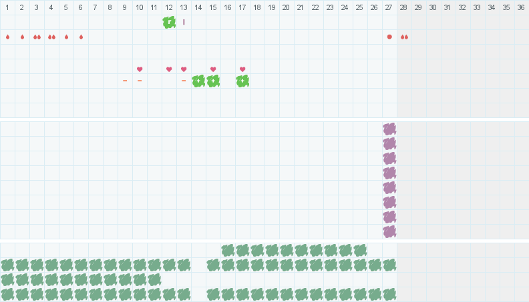
Task: Click the day 27 column header
Action: [389, 7]
